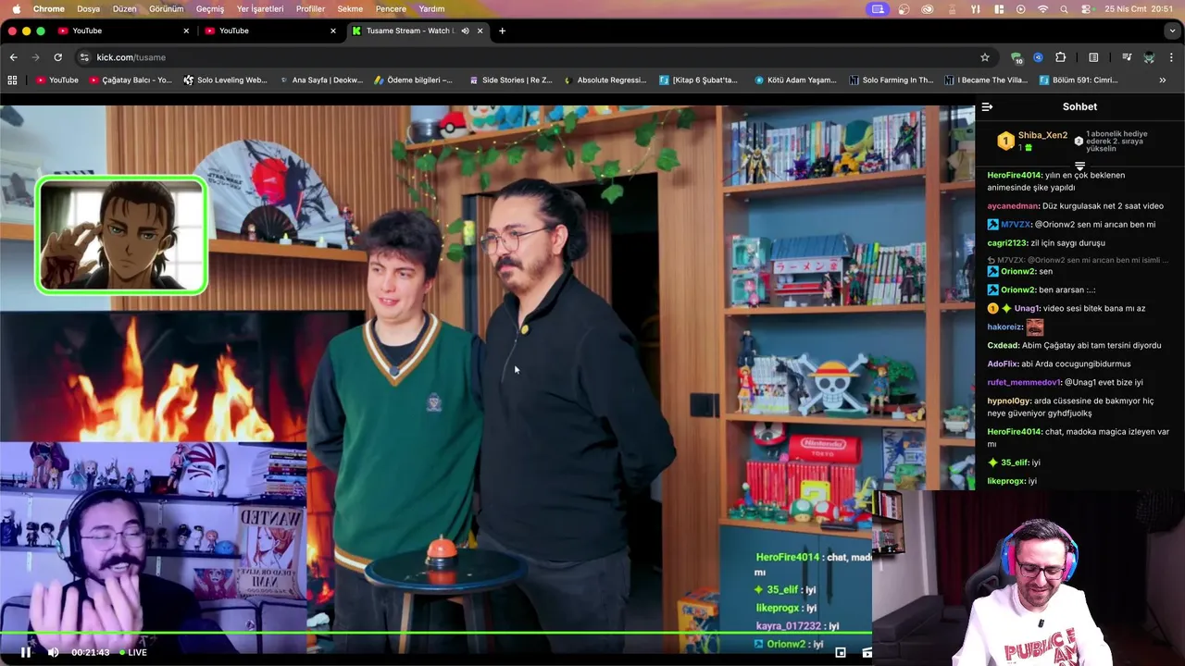Open Çağatay Balcı bookmark
This screenshot has width=1185, height=666.
(x=131, y=80)
